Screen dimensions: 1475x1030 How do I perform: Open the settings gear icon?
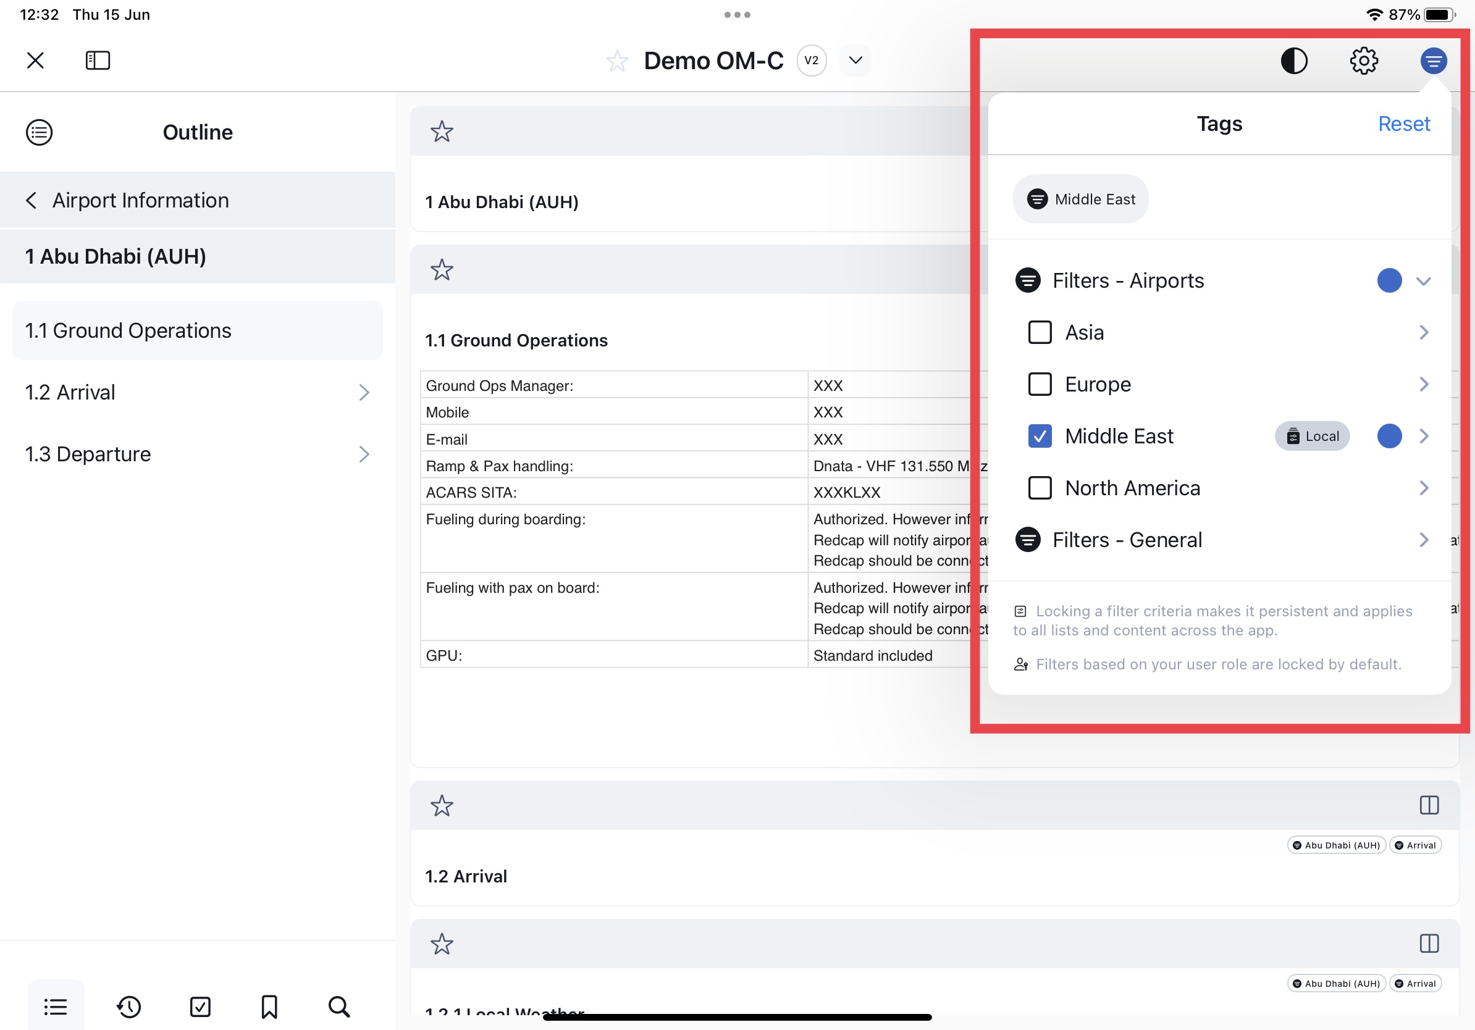(x=1363, y=61)
